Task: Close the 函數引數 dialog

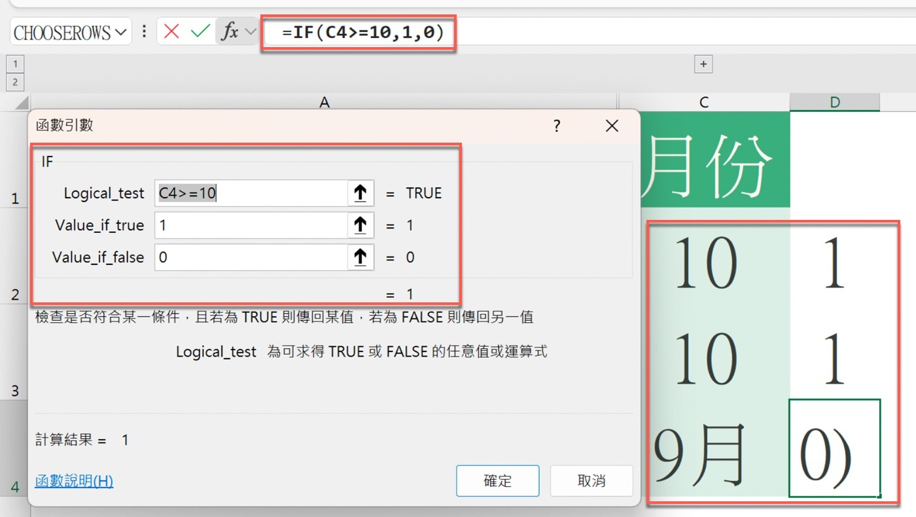Action: coord(612,126)
